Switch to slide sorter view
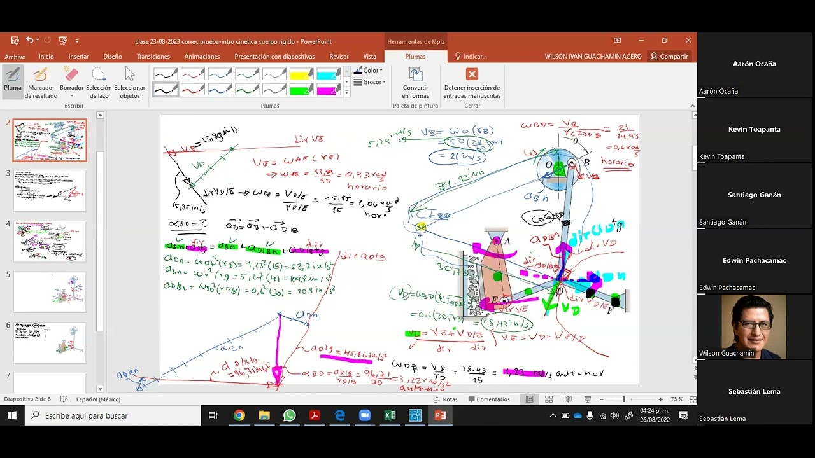 (549, 399)
